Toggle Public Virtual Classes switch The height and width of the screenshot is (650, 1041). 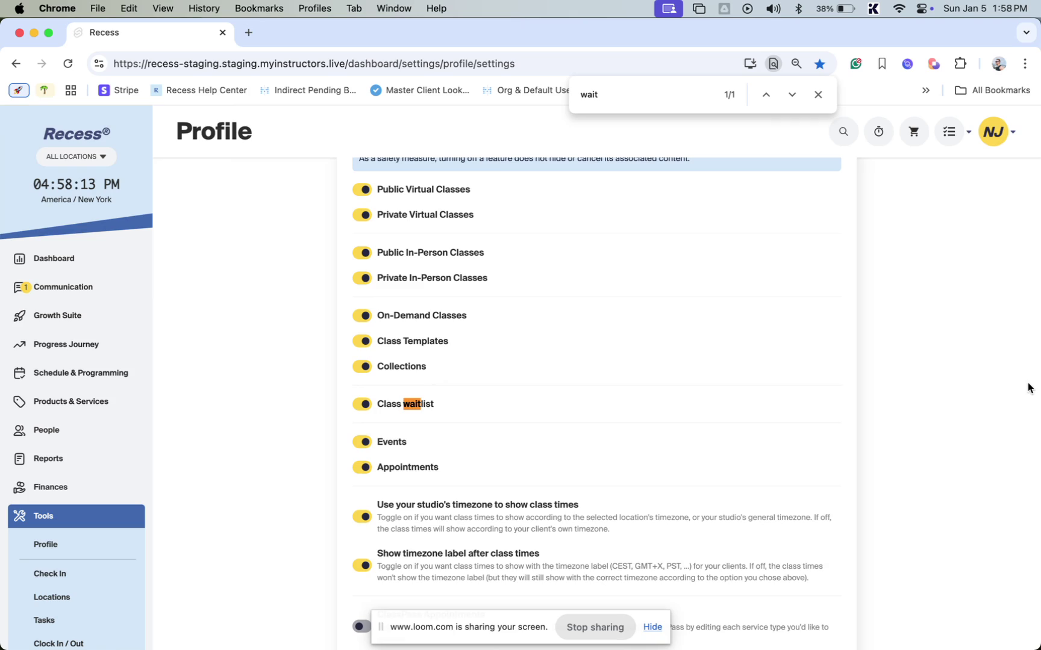click(x=362, y=190)
